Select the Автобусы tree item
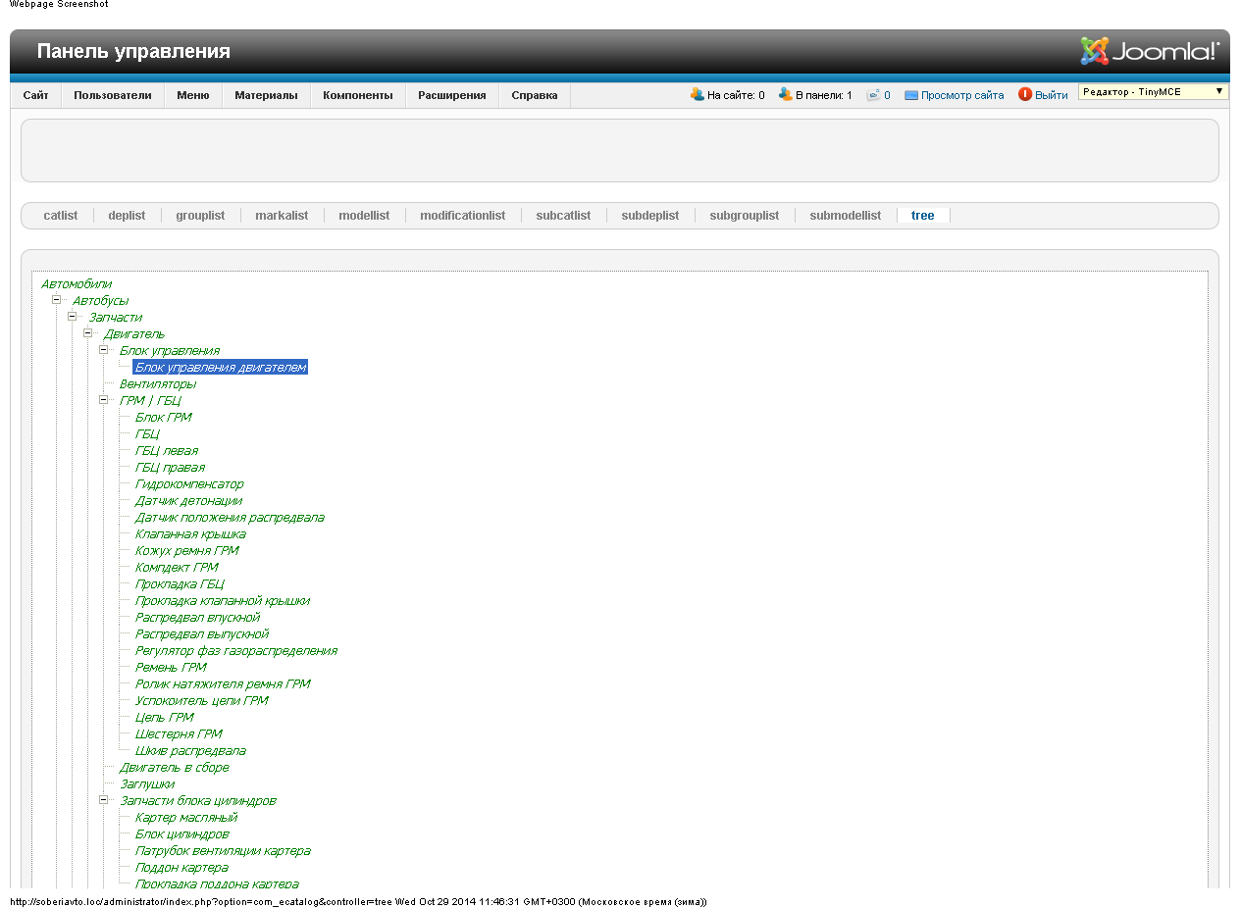This screenshot has height=908, width=1240. (x=100, y=300)
